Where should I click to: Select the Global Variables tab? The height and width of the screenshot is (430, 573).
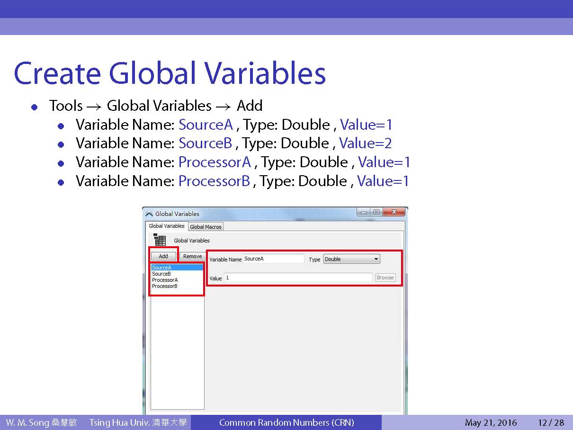tap(167, 226)
